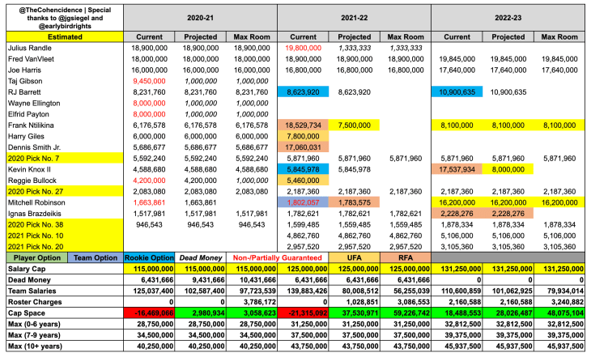Select the "UFA" legend cell
The width and height of the screenshot is (591, 357).
(355, 258)
